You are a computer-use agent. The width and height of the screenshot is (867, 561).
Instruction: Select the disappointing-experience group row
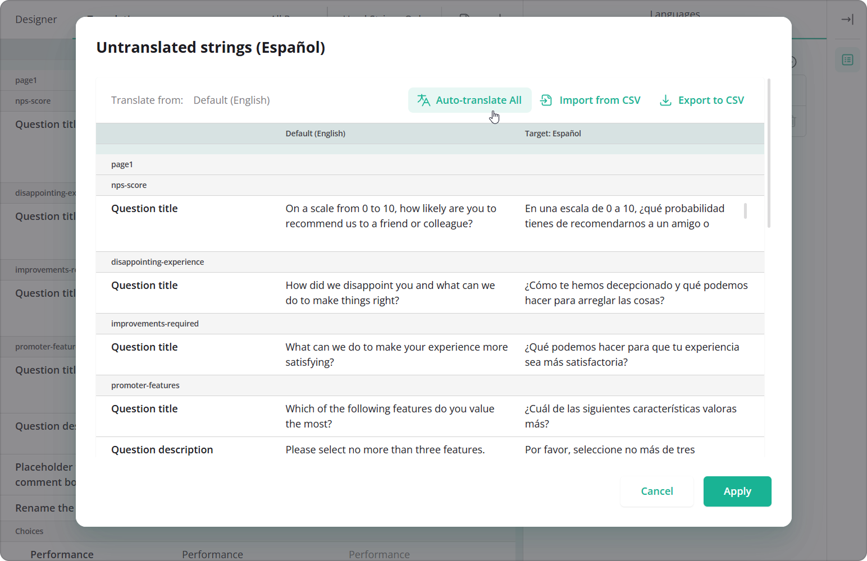tap(157, 262)
